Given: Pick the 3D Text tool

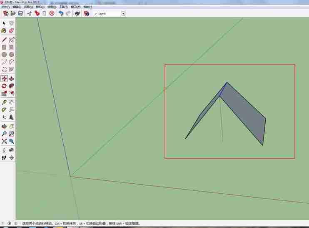Looking at the screenshot, I should [x=11, y=117].
